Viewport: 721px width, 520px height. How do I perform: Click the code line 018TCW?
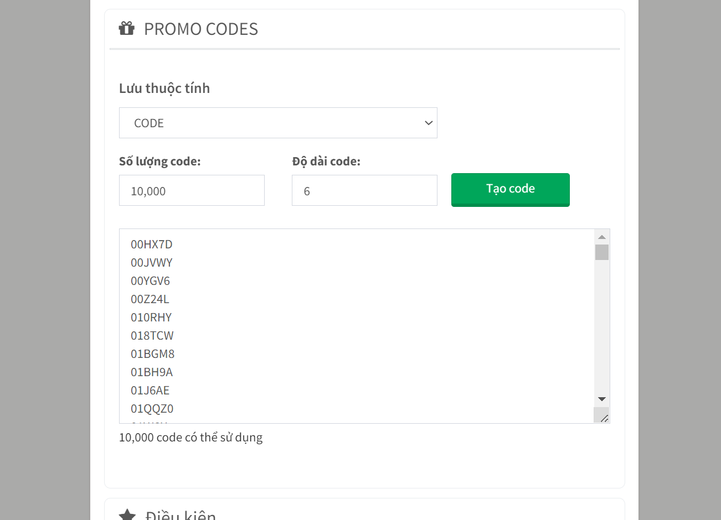tap(152, 335)
